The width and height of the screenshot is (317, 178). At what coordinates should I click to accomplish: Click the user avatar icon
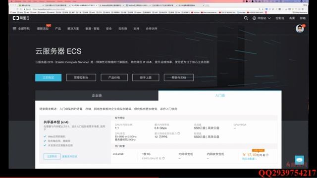coord(300,29)
